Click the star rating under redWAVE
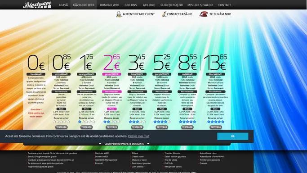307x173 pixels. [187, 122]
